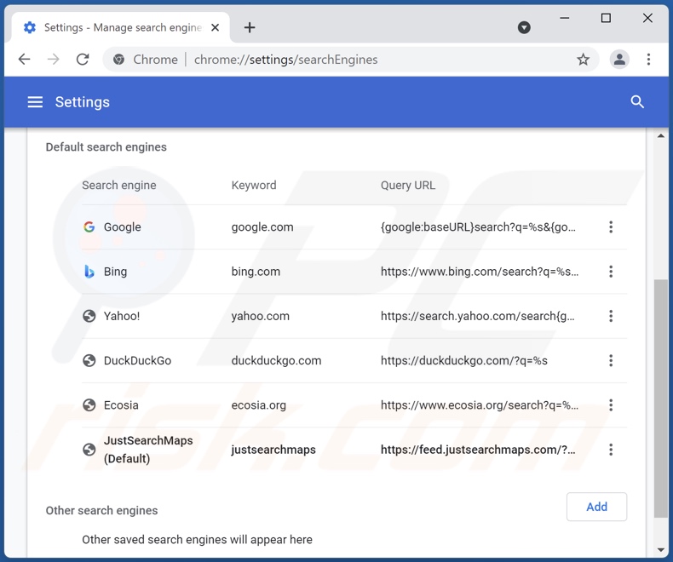Open more actions for Bing
The width and height of the screenshot is (673, 562).
611,272
